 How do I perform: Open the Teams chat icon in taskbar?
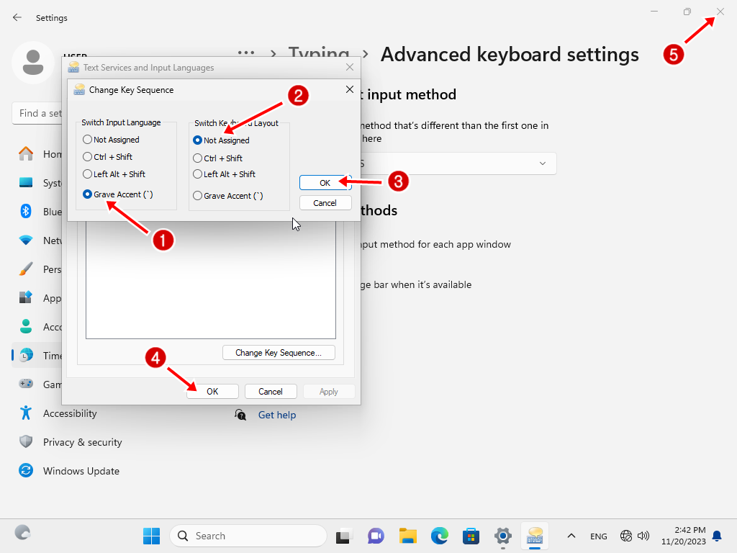[376, 536]
